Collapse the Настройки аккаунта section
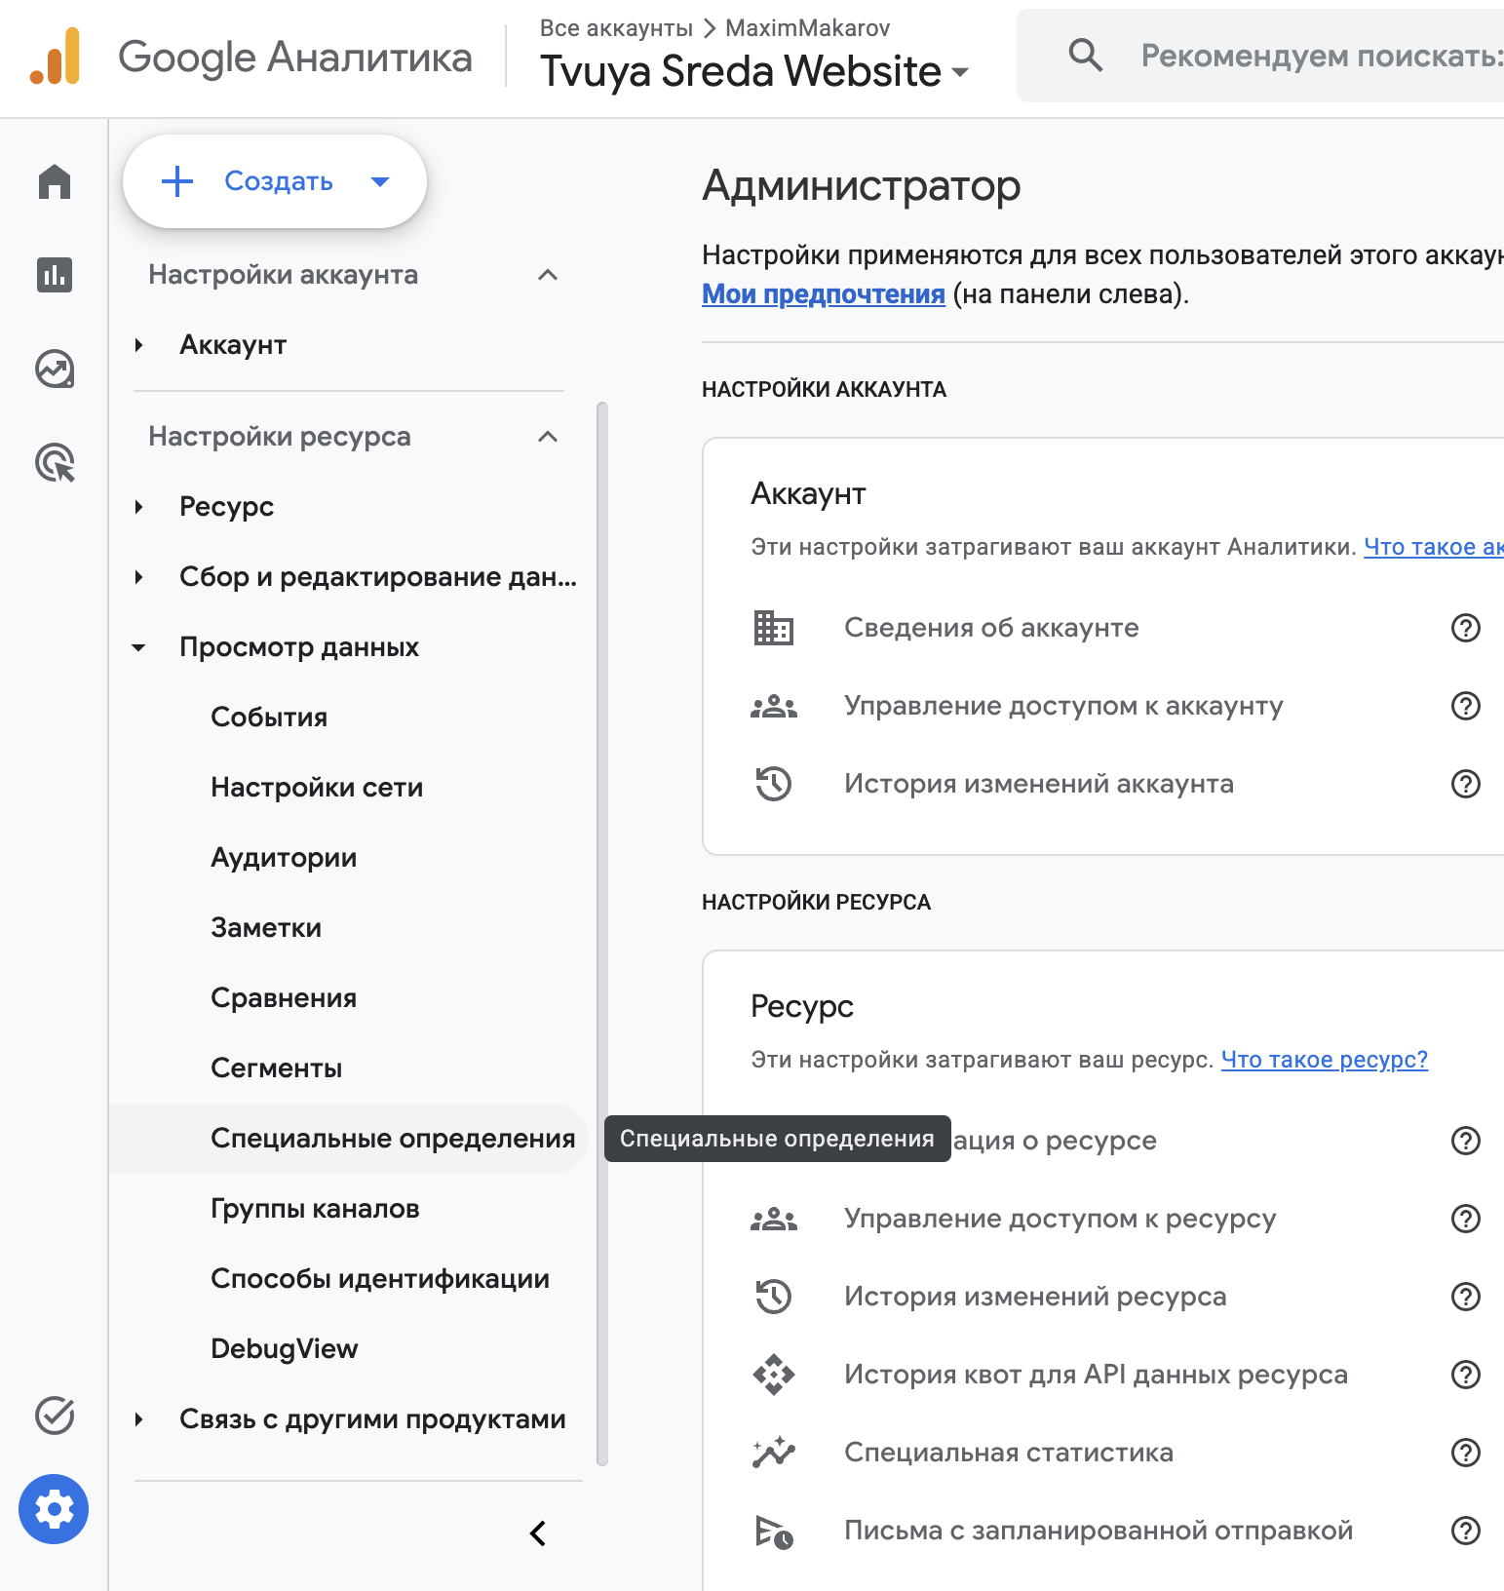Viewport: 1504px width, 1591px height. pos(548,275)
